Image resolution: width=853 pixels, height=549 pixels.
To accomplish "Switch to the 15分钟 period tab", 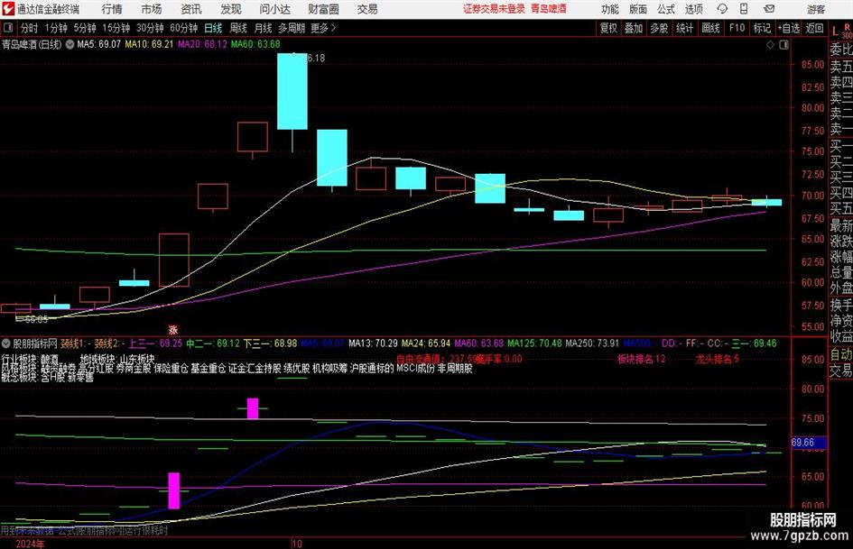I will (116, 28).
